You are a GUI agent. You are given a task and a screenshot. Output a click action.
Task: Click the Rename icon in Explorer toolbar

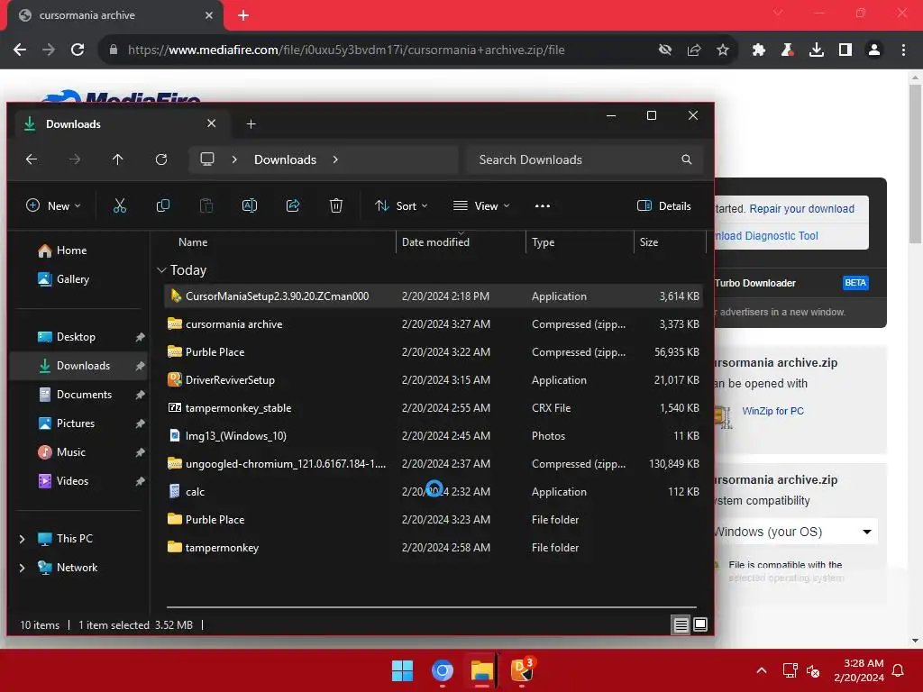tap(250, 205)
